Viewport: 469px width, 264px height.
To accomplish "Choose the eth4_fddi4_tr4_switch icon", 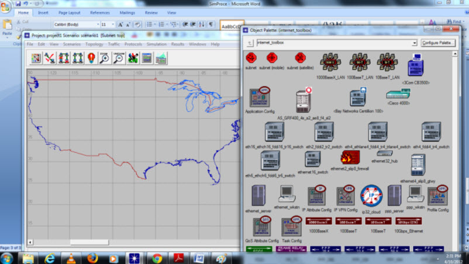I will click(x=431, y=131).
